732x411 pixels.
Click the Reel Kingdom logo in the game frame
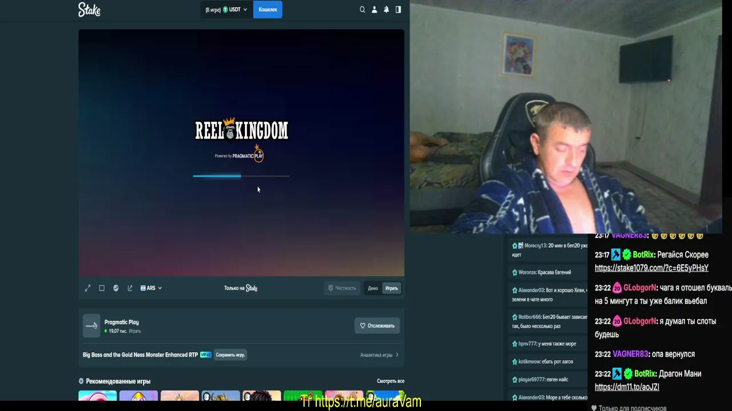pyautogui.click(x=241, y=130)
